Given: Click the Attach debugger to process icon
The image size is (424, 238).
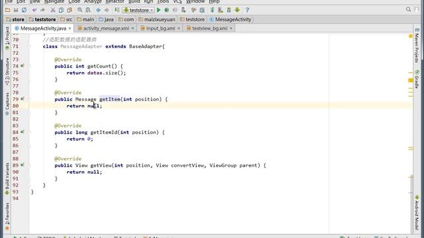Looking at the screenshot, I should click(184, 11).
